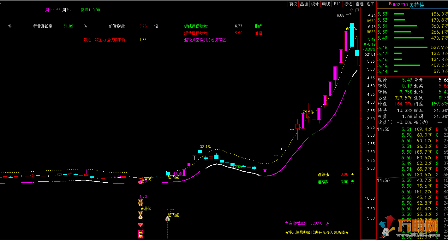The height and width of the screenshot is (240, 448).
Task: Click 连续涨 0.00 天 label
Action: coord(336,174)
